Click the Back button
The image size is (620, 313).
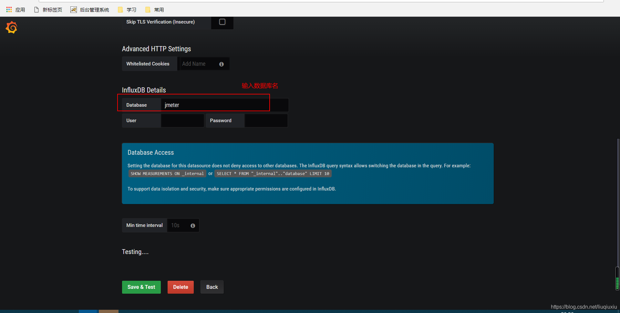coord(212,287)
